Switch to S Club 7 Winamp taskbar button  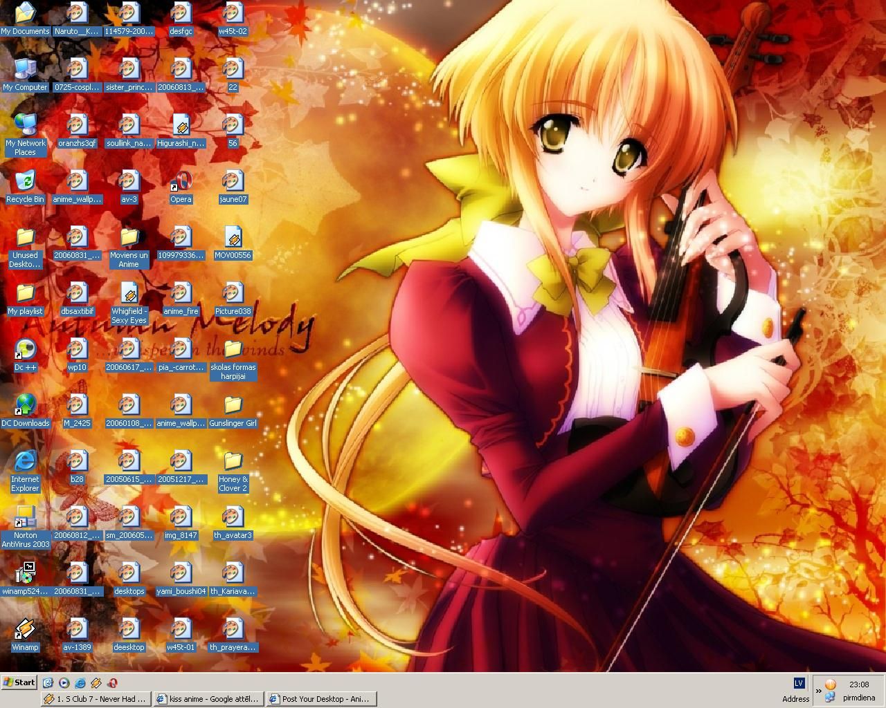tap(96, 699)
